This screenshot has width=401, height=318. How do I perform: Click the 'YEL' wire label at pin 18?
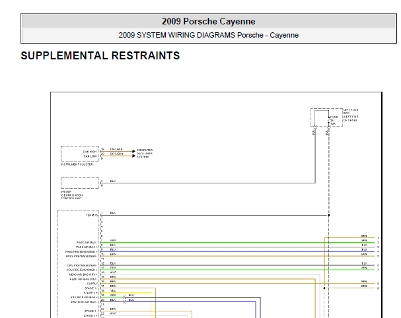click(113, 291)
